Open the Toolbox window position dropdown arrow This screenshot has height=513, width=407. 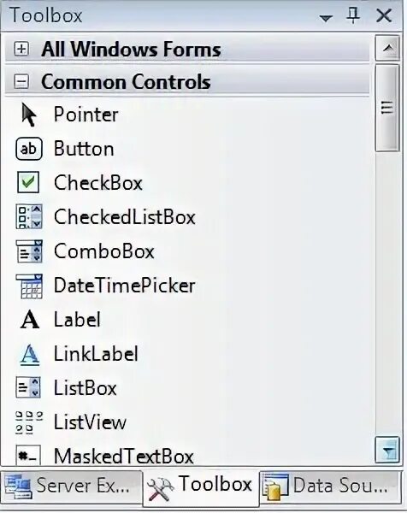[326, 18]
